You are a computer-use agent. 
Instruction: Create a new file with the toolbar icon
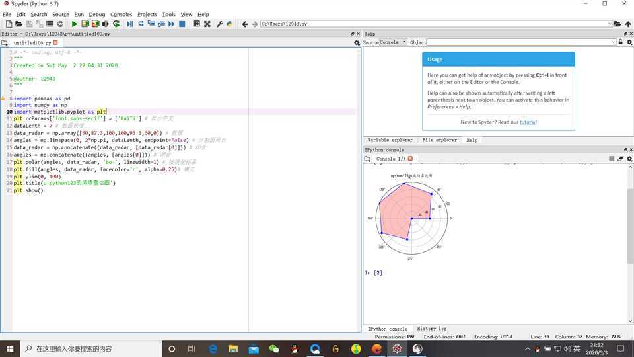(9, 24)
